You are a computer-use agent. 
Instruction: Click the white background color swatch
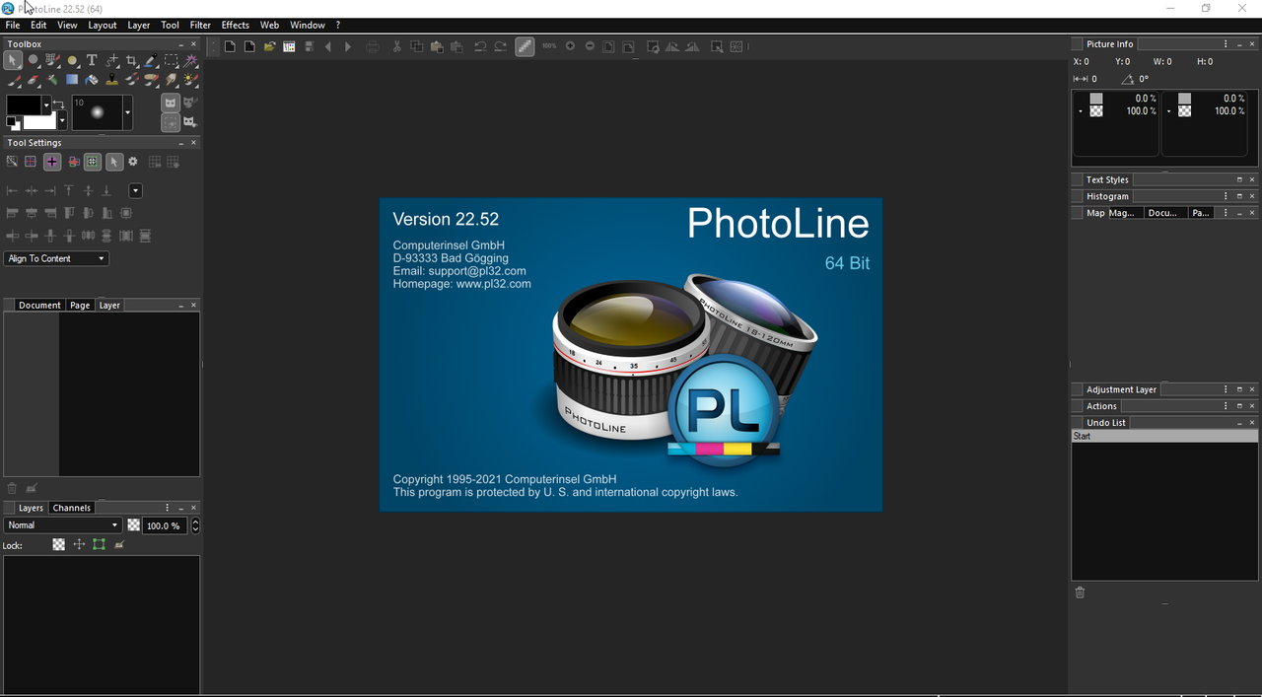point(39,122)
